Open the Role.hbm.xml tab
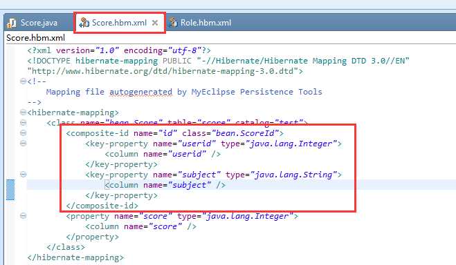456x265 pixels. click(206, 23)
